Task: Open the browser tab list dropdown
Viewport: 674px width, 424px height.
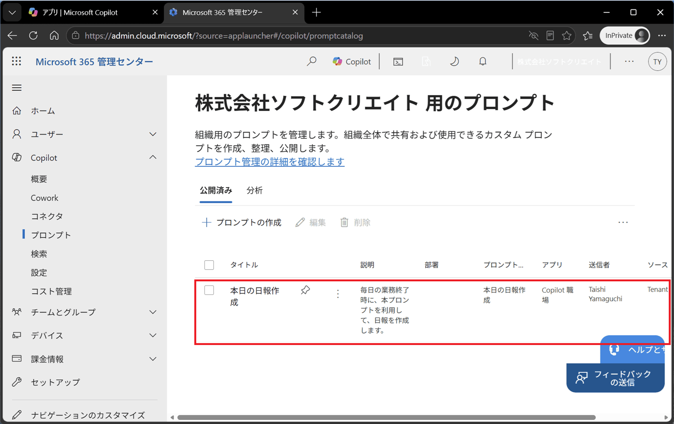Action: (12, 13)
